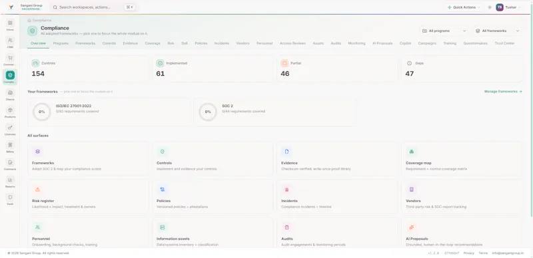Click the Controls value 154
This screenshot has width=533, height=258.
[x=38, y=74]
